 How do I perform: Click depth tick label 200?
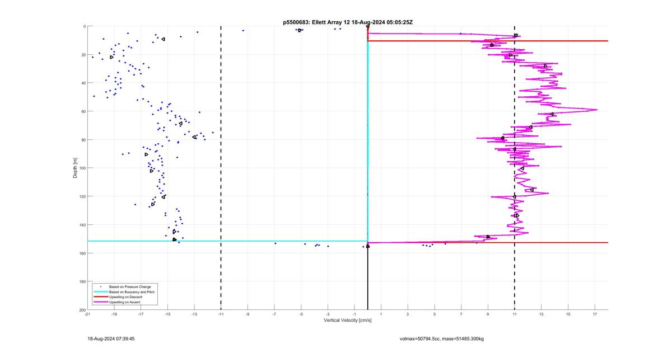82,310
